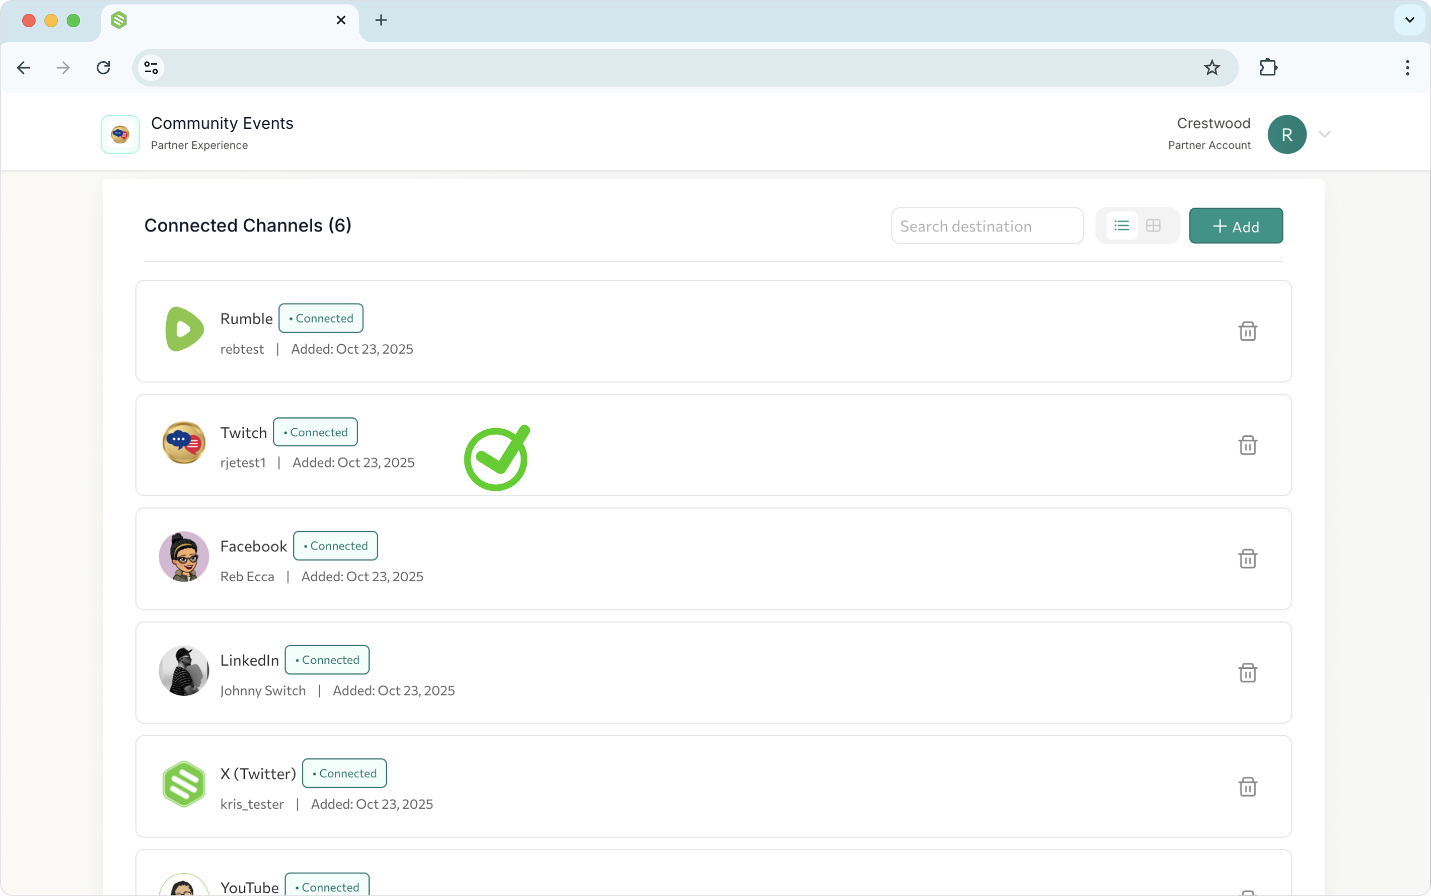Viewport: 1431px width, 896px height.
Task: Select the YouTube channel name
Action: tap(249, 887)
